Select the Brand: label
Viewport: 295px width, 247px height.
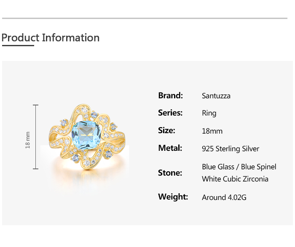tap(170, 95)
